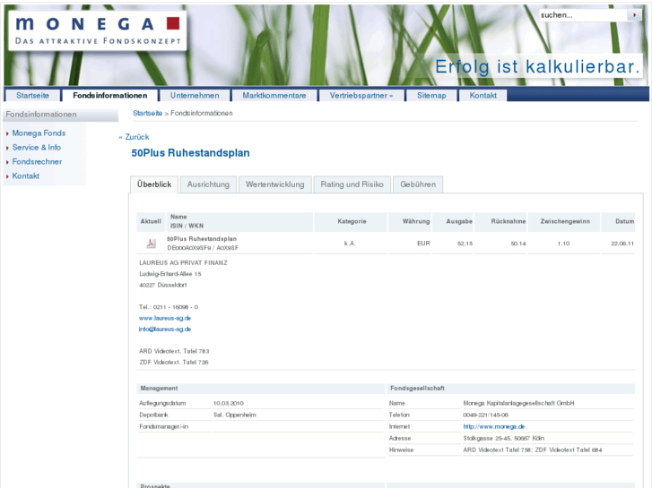Click Monega Kapitalanlagegesellschaft GmbH name

[518, 403]
